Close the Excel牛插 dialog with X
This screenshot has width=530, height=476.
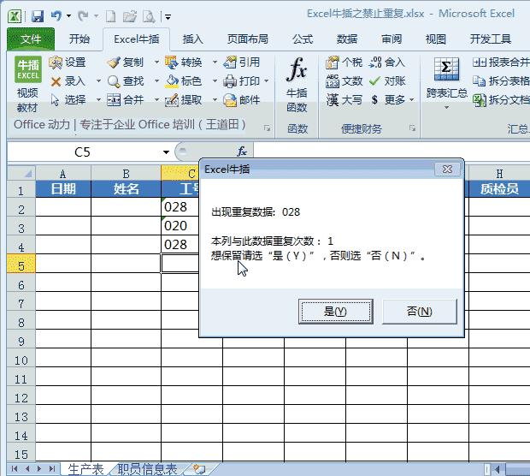[x=447, y=169]
